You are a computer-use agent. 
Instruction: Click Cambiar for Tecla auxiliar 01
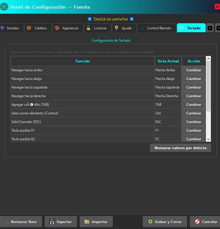(x=194, y=130)
